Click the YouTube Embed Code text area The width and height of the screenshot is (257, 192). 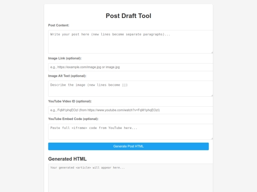(x=130, y=132)
